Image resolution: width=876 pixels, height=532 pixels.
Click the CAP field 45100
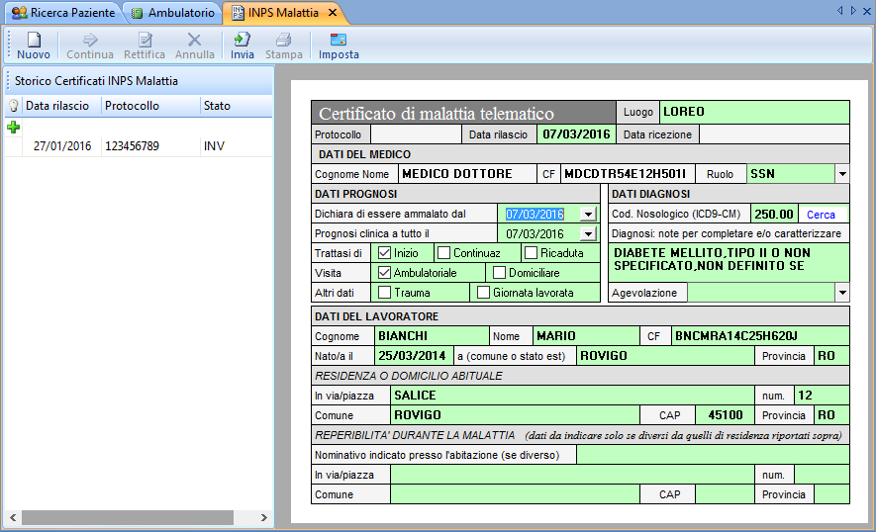coord(726,415)
